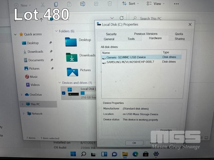This screenshot has width=214, height=160.
Task: Click the Properties button for device
Action: tap(166, 130)
